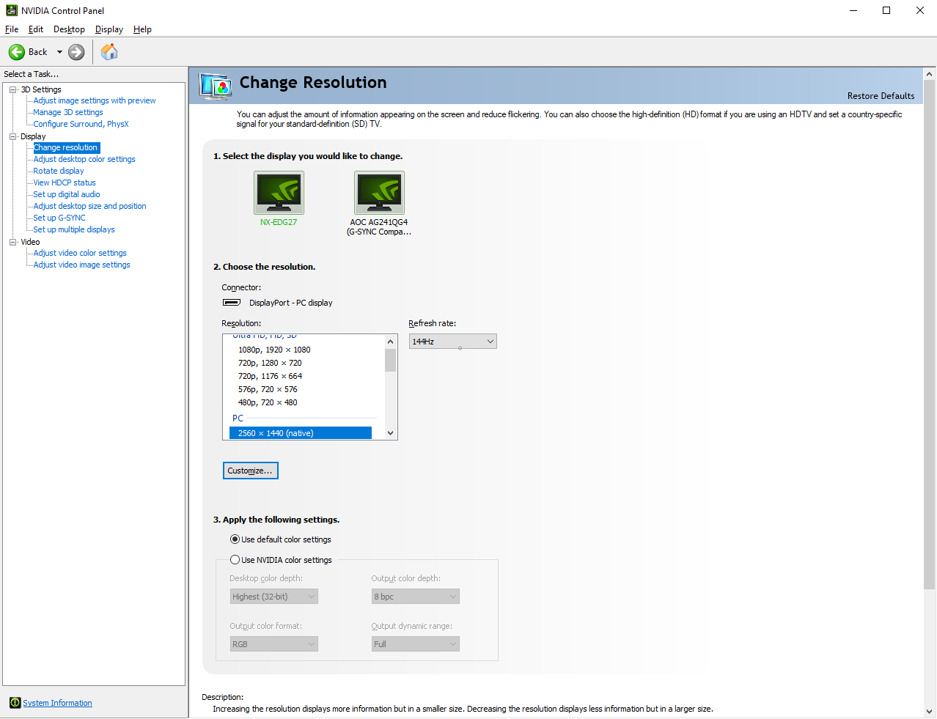Click the Customize... button
The width and height of the screenshot is (937, 719).
pyautogui.click(x=250, y=471)
